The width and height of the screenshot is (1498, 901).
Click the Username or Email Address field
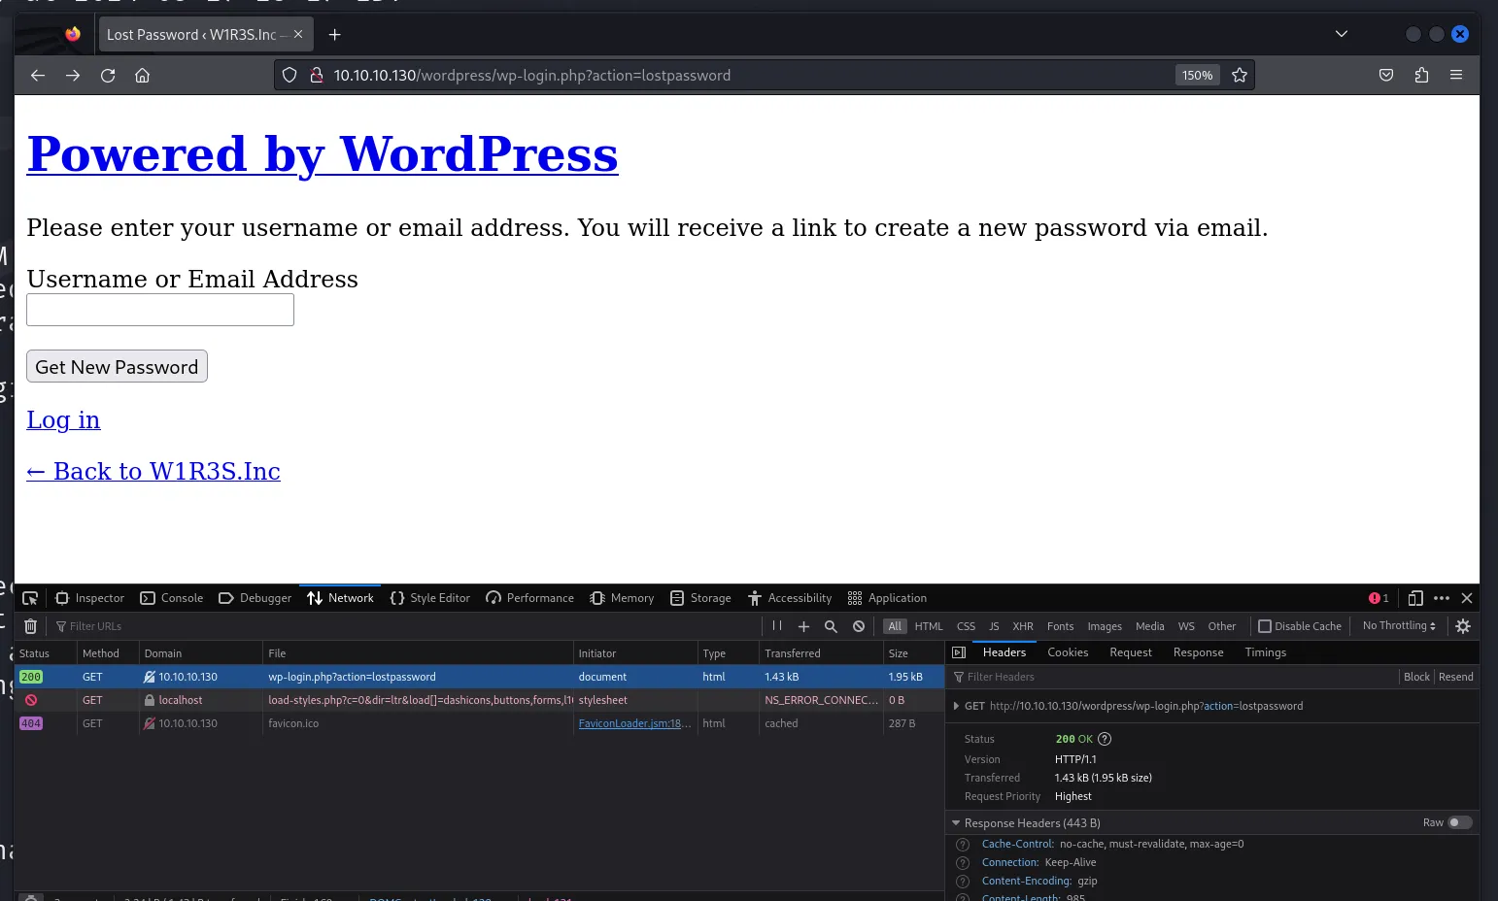(160, 310)
